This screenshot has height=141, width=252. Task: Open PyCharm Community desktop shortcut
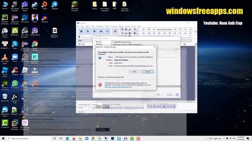(x=5, y=20)
